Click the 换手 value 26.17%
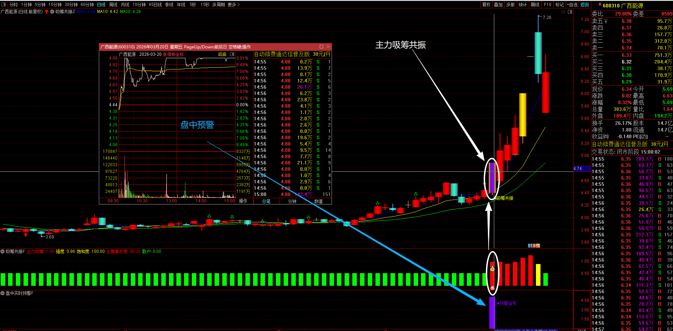This screenshot has height=331, width=673. click(x=623, y=123)
